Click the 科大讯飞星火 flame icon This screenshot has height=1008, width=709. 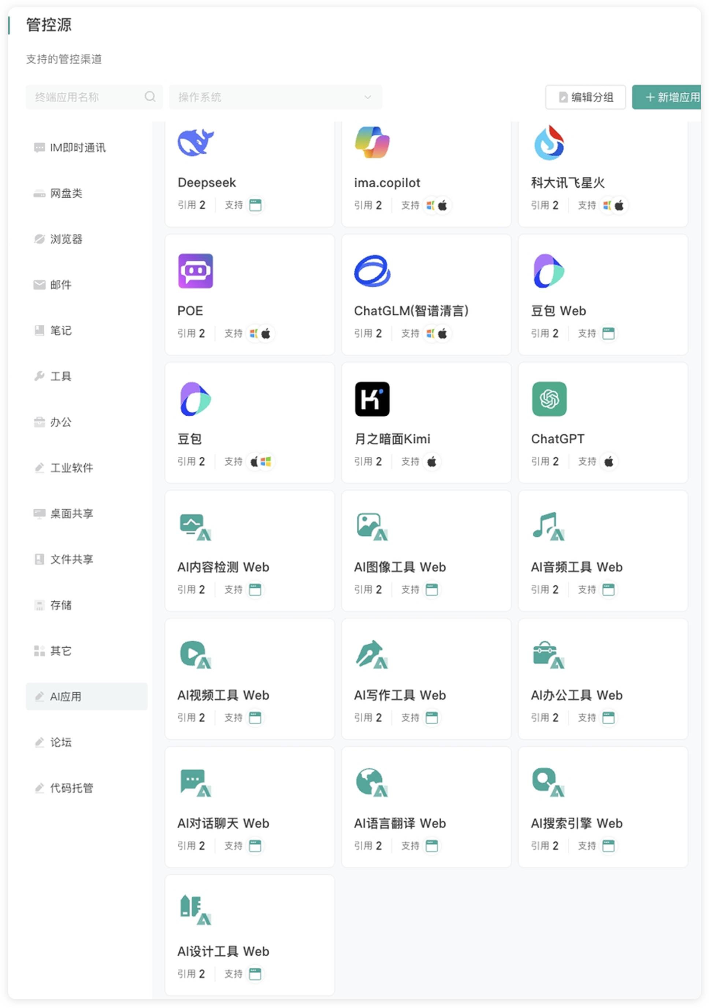point(549,142)
